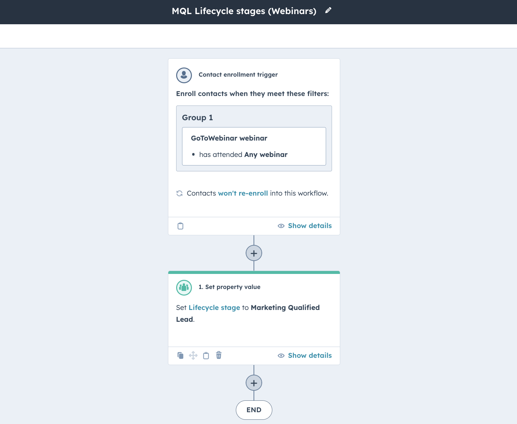Click clipboard icon in Set property value card

click(x=206, y=356)
